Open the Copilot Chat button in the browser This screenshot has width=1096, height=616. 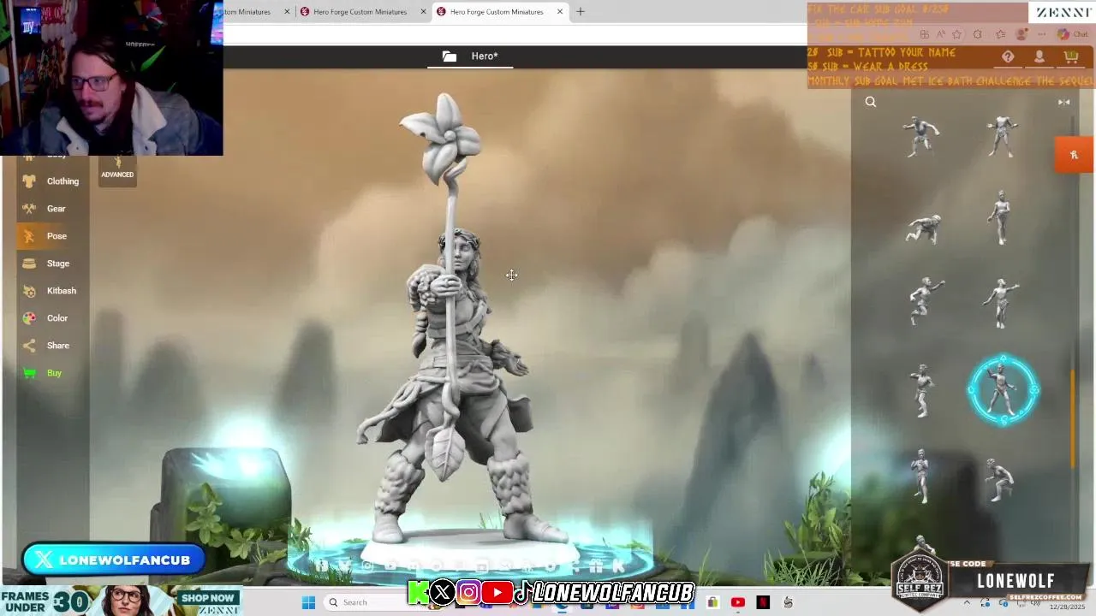[x=1074, y=34]
